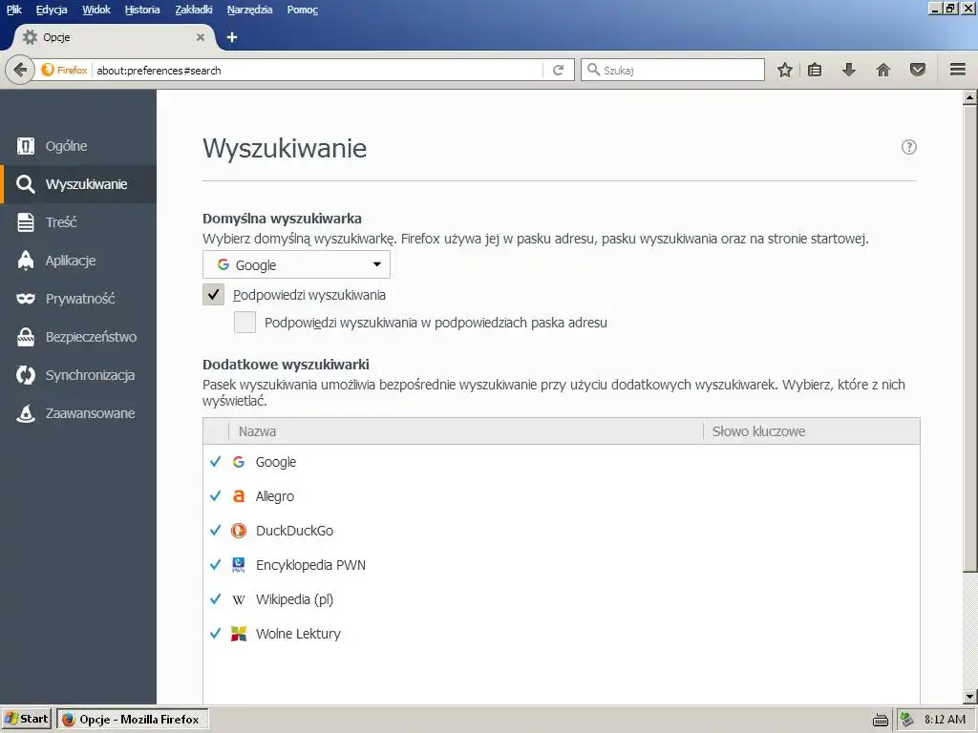Open a new tab with the plus icon
This screenshot has width=978, height=733.
232,37
